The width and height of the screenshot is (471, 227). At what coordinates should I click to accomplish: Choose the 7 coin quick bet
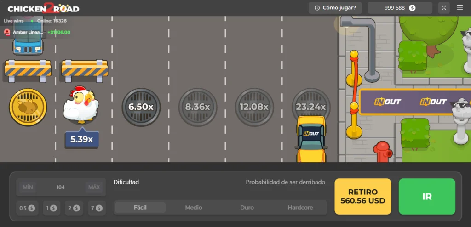tap(97, 208)
